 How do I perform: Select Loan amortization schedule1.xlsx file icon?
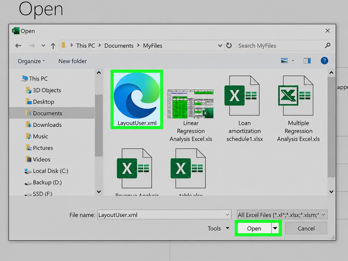[x=242, y=95]
